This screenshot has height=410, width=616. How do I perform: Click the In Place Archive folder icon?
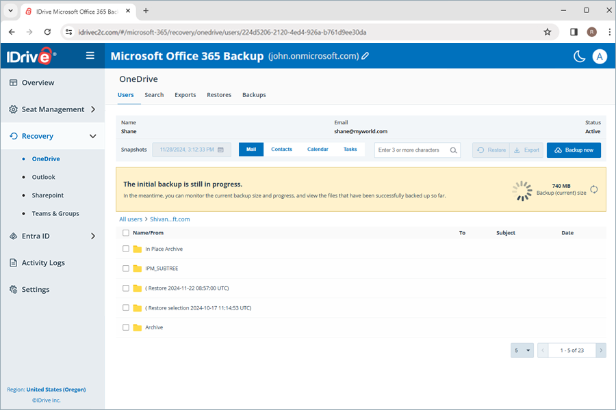pos(137,249)
